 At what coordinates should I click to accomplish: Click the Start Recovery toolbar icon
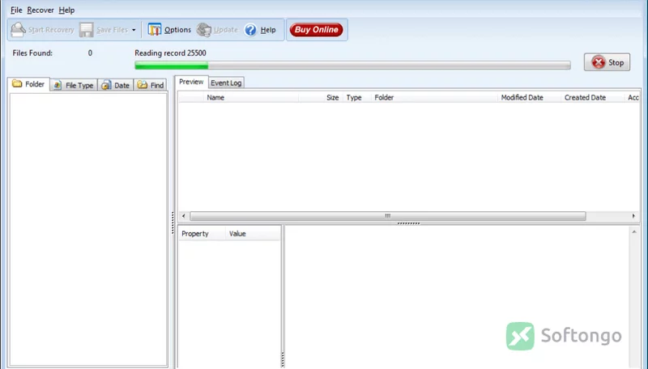18,30
